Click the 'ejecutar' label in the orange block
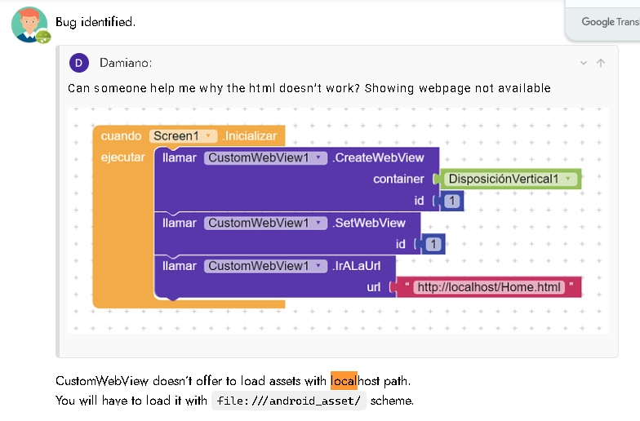Screen dimensions: 640x421 [x=122, y=157]
